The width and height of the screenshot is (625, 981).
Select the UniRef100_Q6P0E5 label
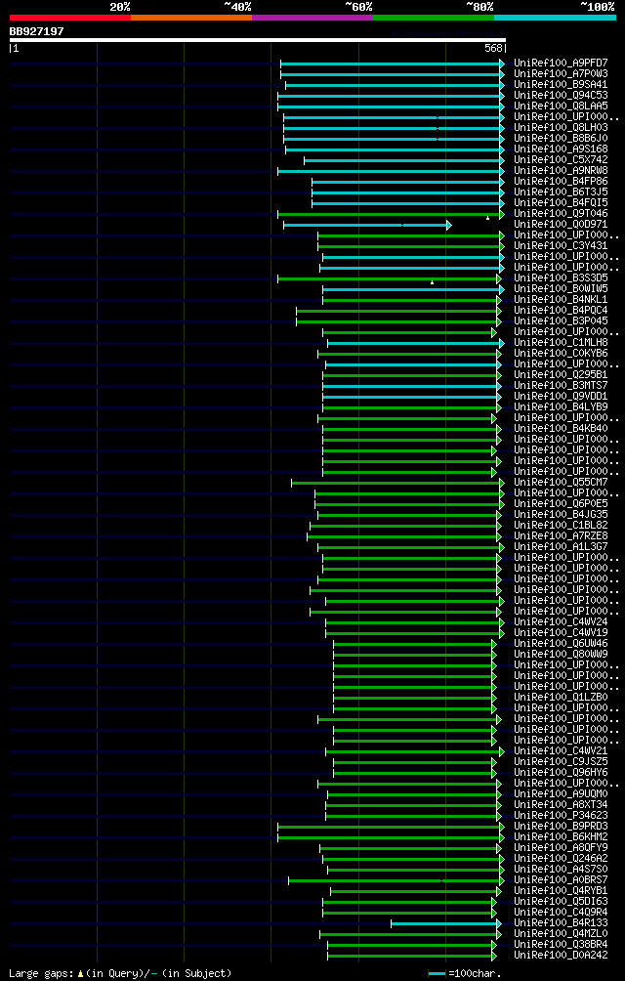click(x=561, y=503)
